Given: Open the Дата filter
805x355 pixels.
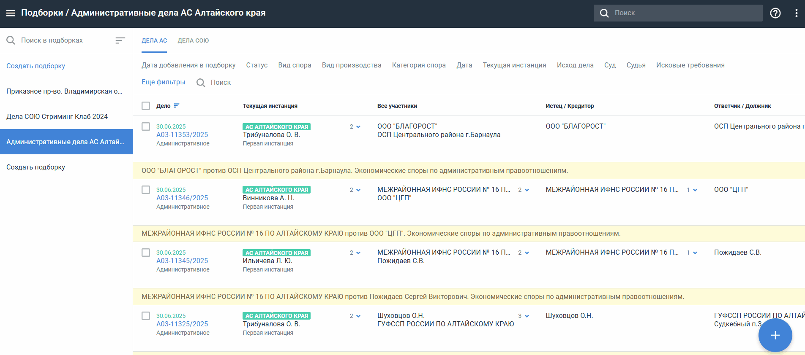Looking at the screenshot, I should pyautogui.click(x=464, y=65).
